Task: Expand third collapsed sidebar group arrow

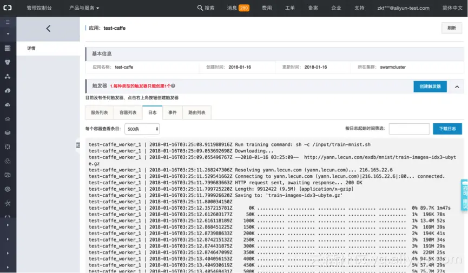Action: pyautogui.click(x=8, y=253)
